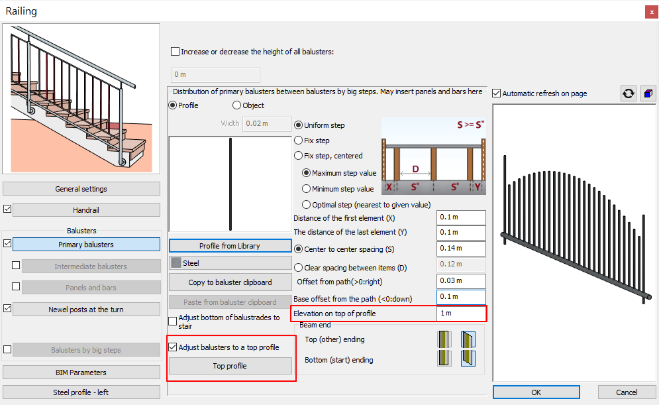Select the Object radio button

[236, 105]
